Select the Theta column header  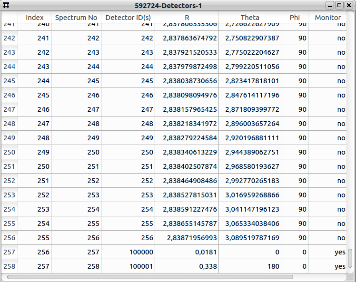point(250,18)
